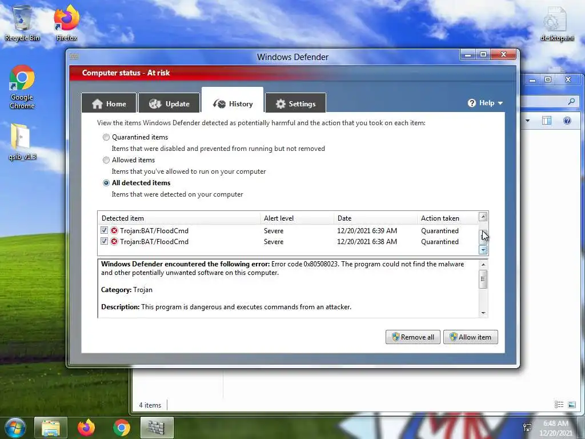This screenshot has height=439, width=585.
Task: Open the Home tab
Action: click(x=109, y=104)
